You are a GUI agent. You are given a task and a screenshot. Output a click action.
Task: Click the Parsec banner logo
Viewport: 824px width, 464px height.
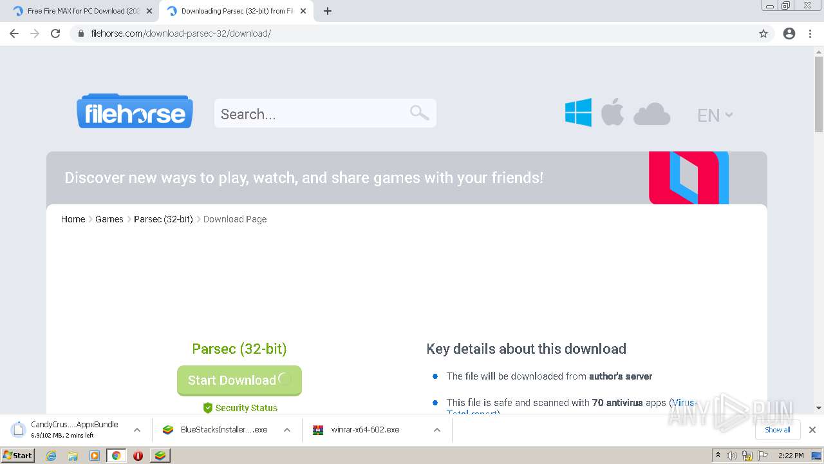pyautogui.click(x=689, y=178)
